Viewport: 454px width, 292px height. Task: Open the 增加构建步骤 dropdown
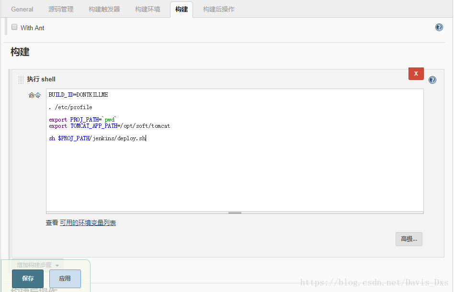click(38, 265)
